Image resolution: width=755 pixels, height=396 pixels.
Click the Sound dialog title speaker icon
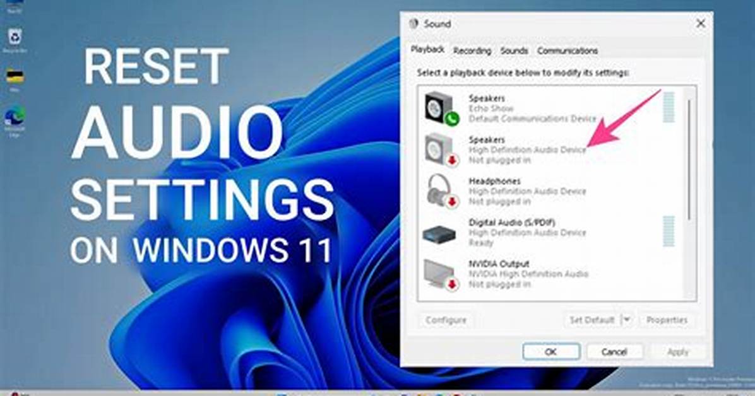pos(413,23)
